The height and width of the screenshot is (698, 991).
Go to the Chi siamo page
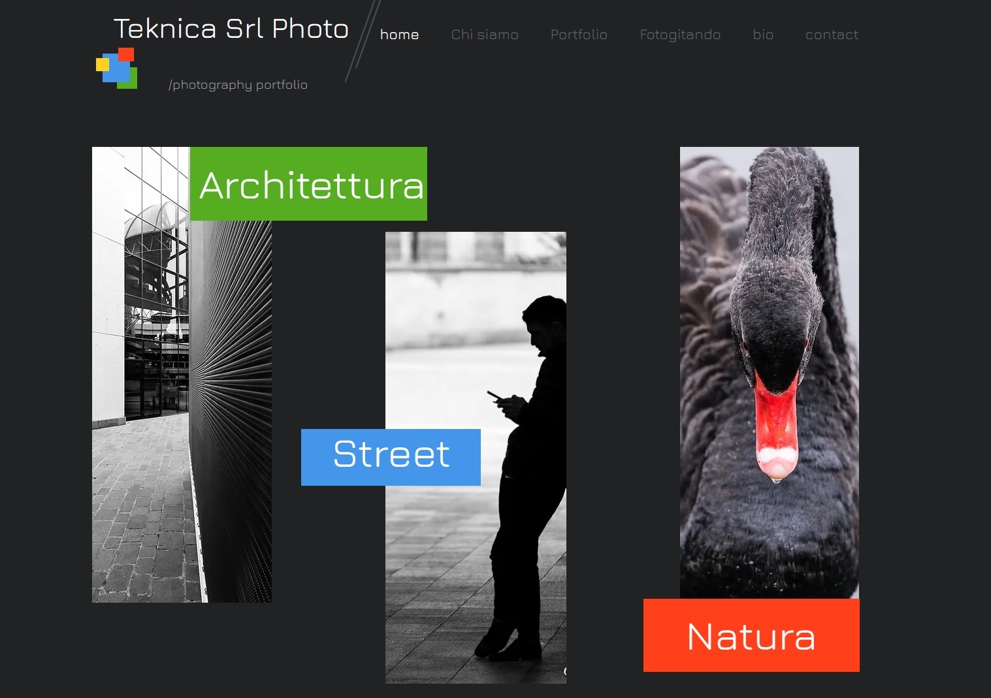[x=485, y=35]
